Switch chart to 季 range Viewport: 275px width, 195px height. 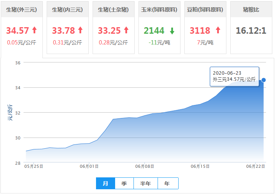point(124,184)
